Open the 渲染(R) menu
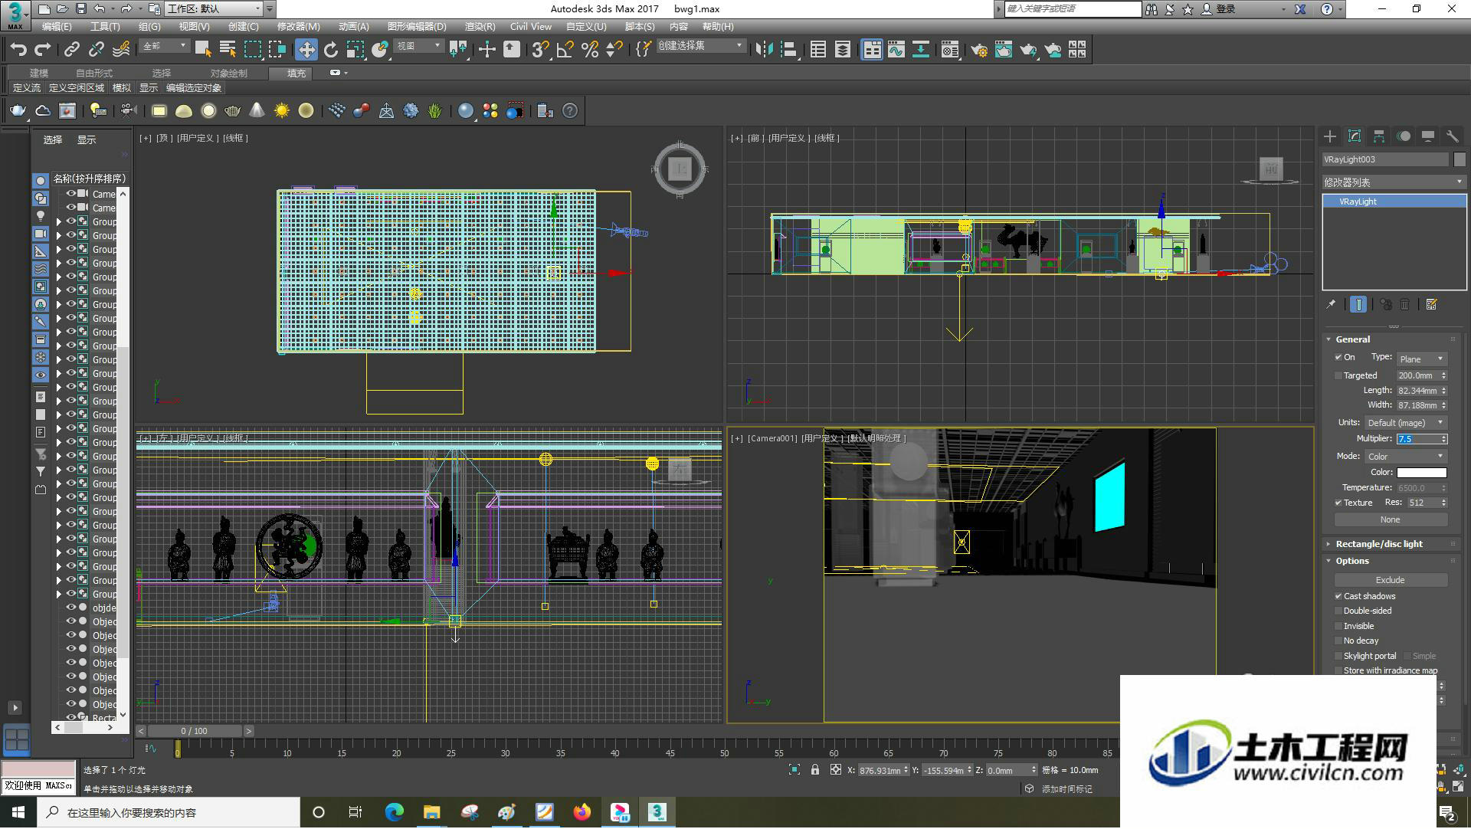The height and width of the screenshot is (829, 1471). (x=480, y=27)
